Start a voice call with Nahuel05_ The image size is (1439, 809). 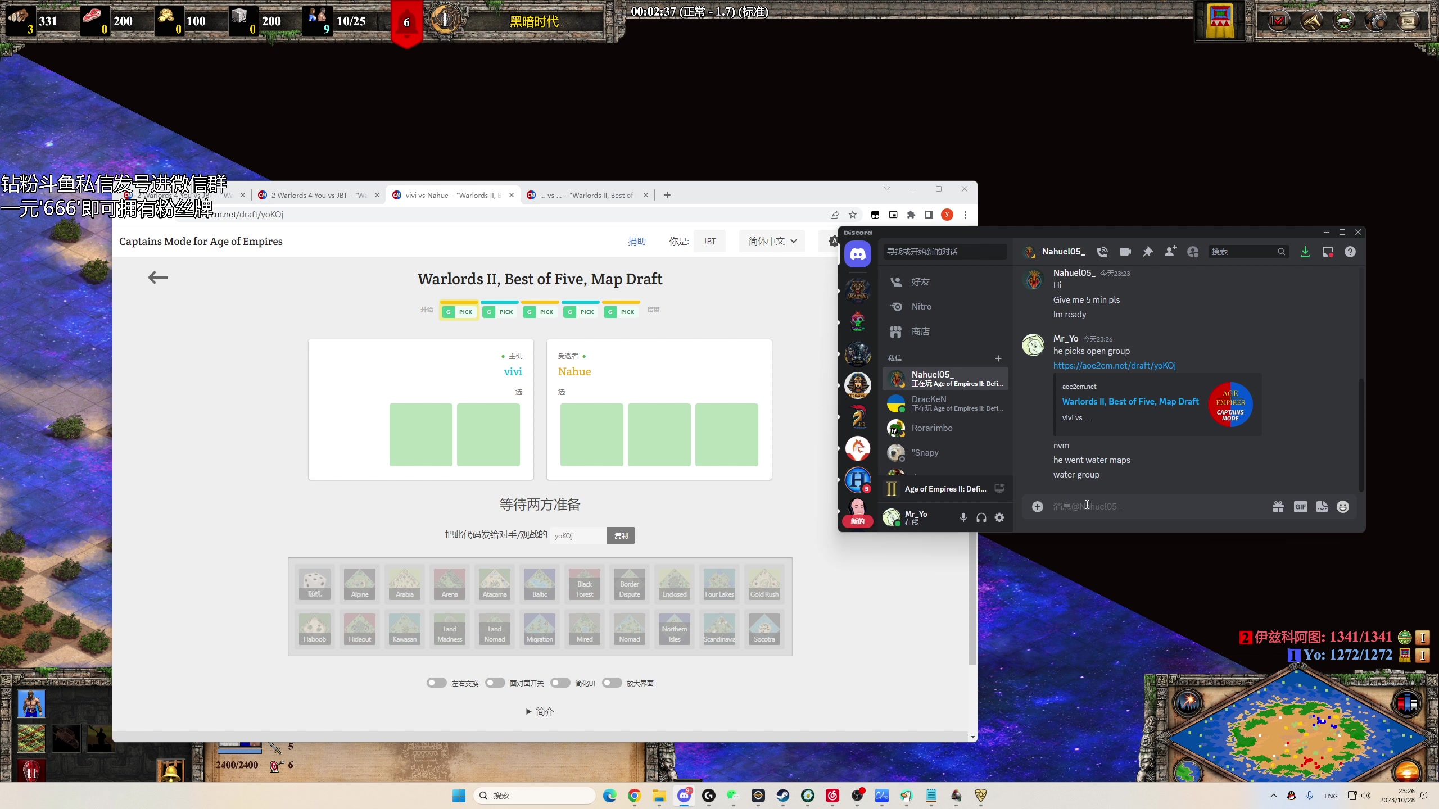tap(1102, 252)
